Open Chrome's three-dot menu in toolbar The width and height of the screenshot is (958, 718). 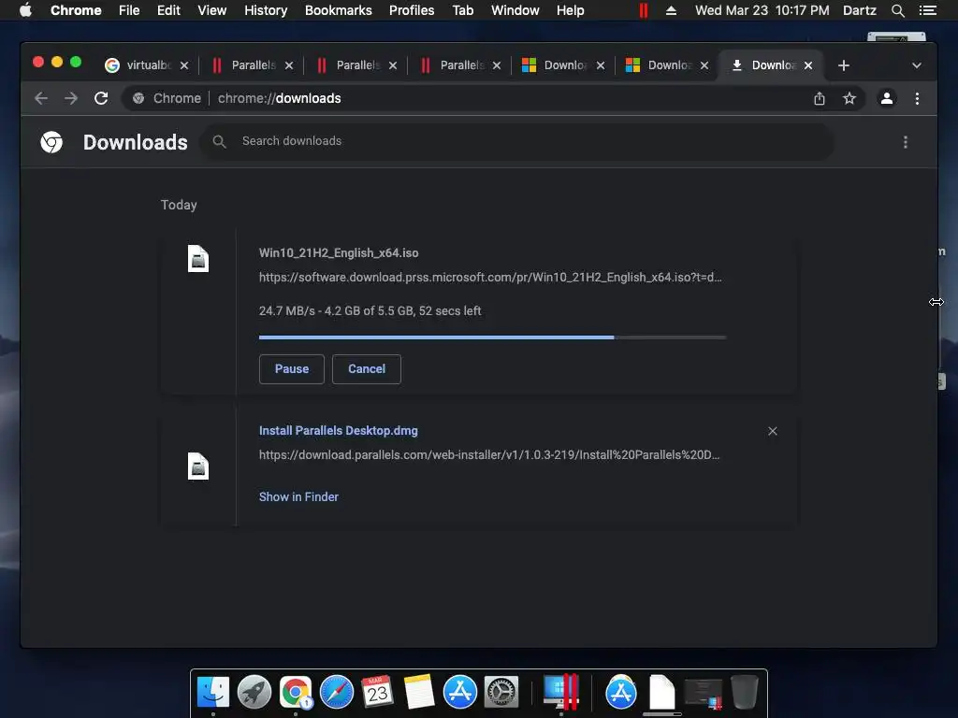pyautogui.click(x=917, y=98)
